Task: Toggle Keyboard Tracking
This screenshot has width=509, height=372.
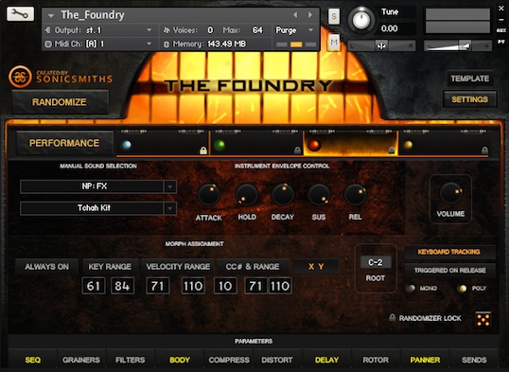Action: click(449, 252)
